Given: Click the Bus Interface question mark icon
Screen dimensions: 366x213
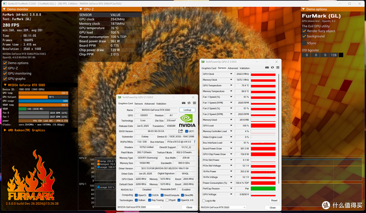Looking at the screenshot, I should (x=195, y=142).
